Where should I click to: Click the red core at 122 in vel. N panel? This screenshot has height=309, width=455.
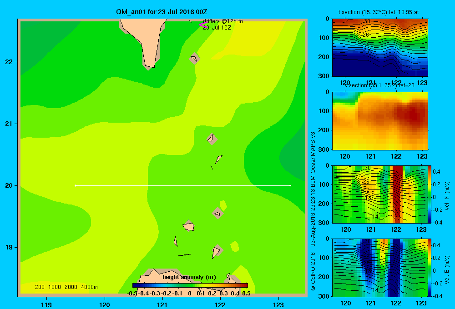[x=398, y=194]
